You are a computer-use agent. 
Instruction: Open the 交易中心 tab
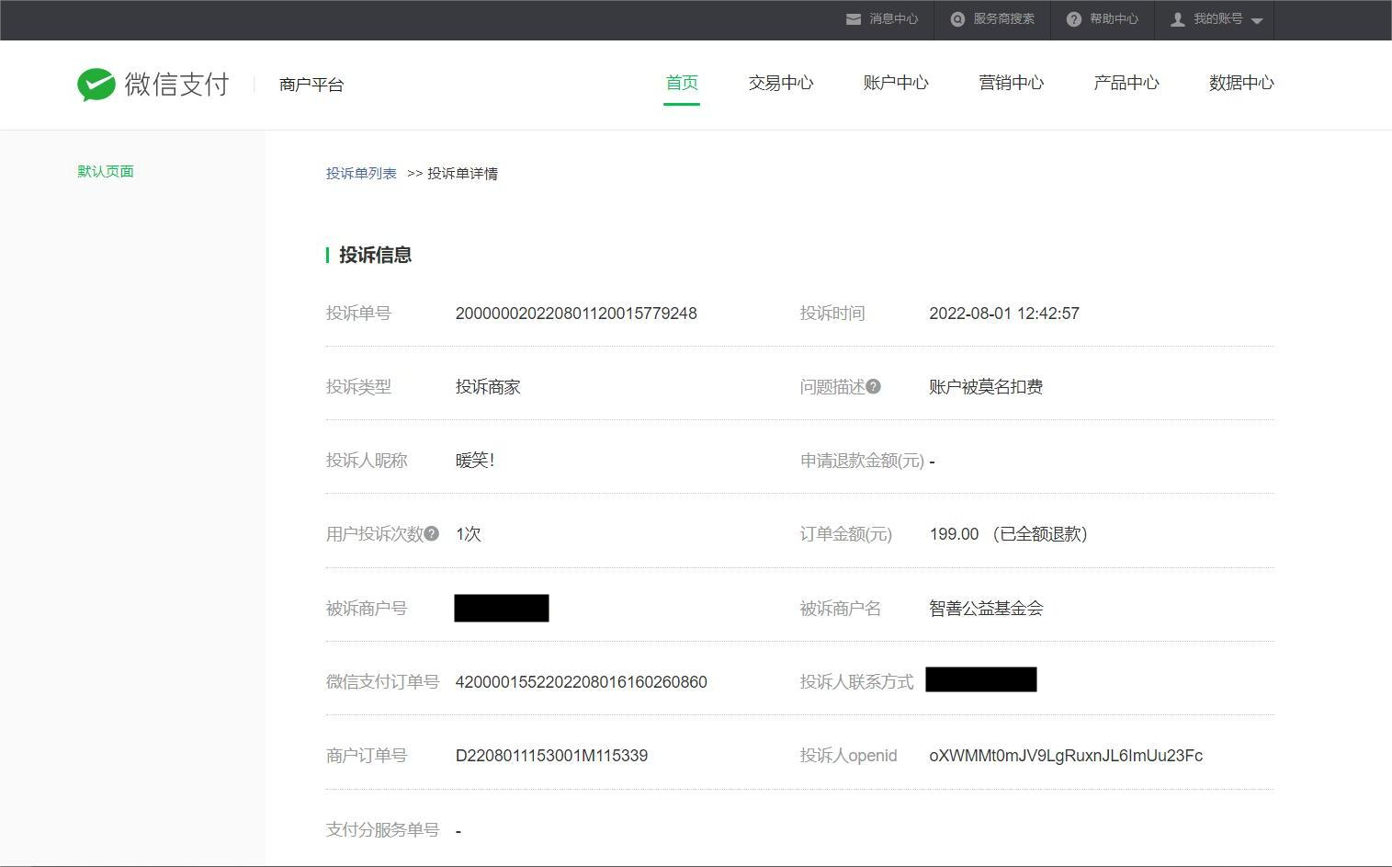pyautogui.click(x=781, y=83)
